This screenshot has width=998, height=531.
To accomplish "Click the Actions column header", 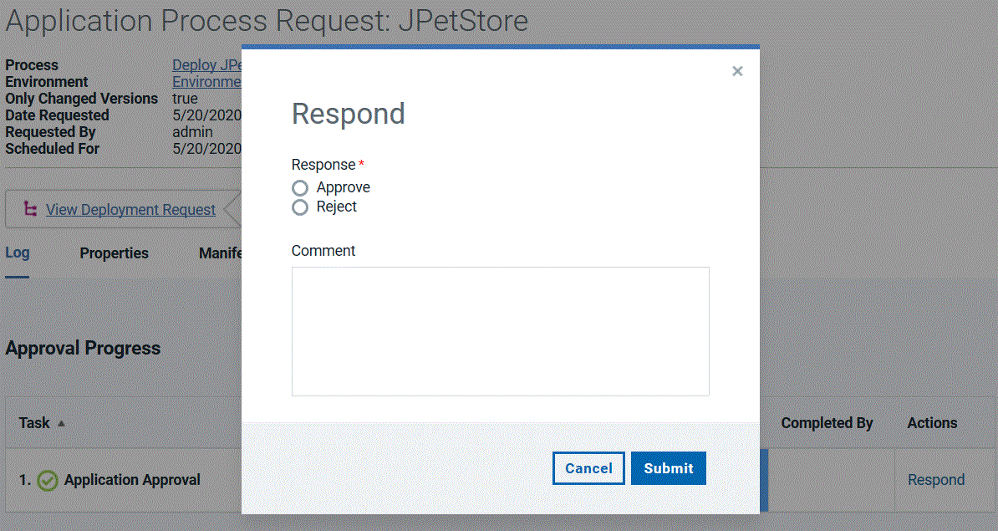I will point(932,422).
